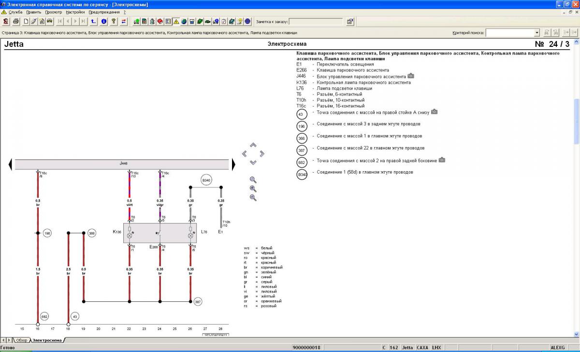
Task: Open the Настройки menu
Action: (x=75, y=12)
